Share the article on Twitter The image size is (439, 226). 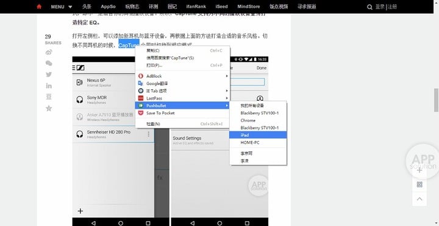tap(49, 75)
